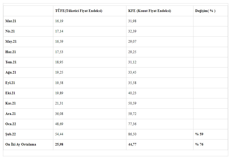Click the Mar.21 row label
The height and width of the screenshot is (159, 230).
coord(11,21)
